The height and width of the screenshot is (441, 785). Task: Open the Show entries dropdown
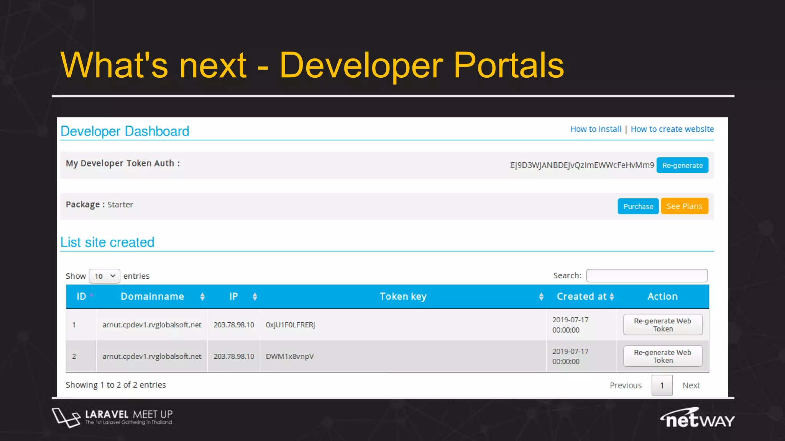[x=105, y=276]
